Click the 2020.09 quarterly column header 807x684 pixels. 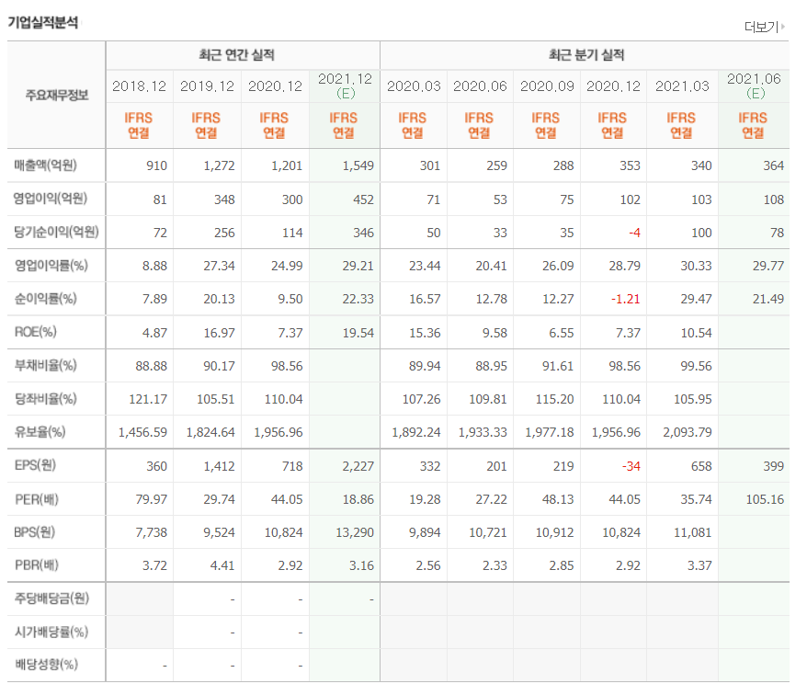pyautogui.click(x=547, y=85)
